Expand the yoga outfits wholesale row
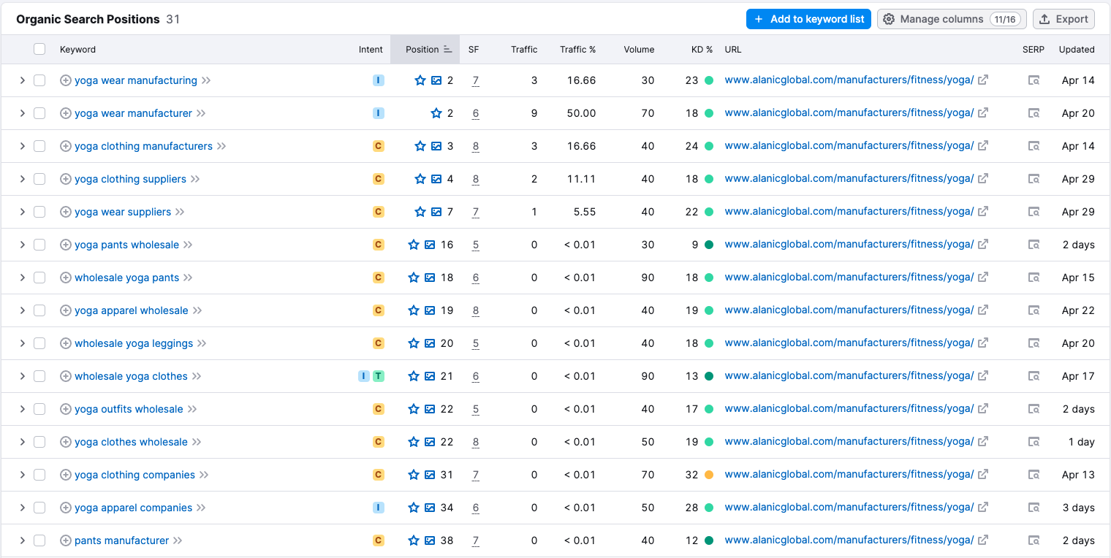Viewport: 1111px width, 558px height. (22, 409)
